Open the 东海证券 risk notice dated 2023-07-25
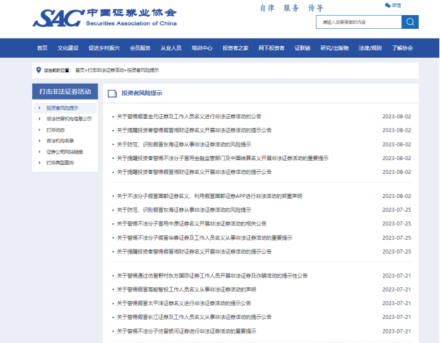 tap(184, 210)
